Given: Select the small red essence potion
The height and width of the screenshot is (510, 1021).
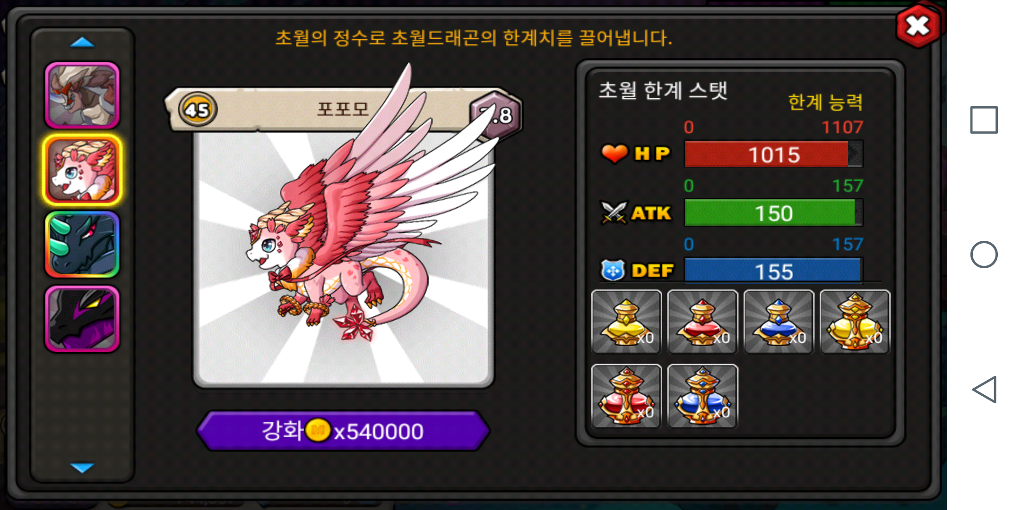Looking at the screenshot, I should coord(702,322).
